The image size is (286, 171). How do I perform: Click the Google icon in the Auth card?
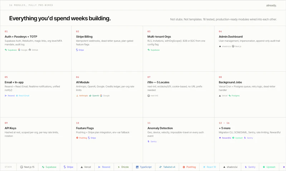tap(19, 50)
